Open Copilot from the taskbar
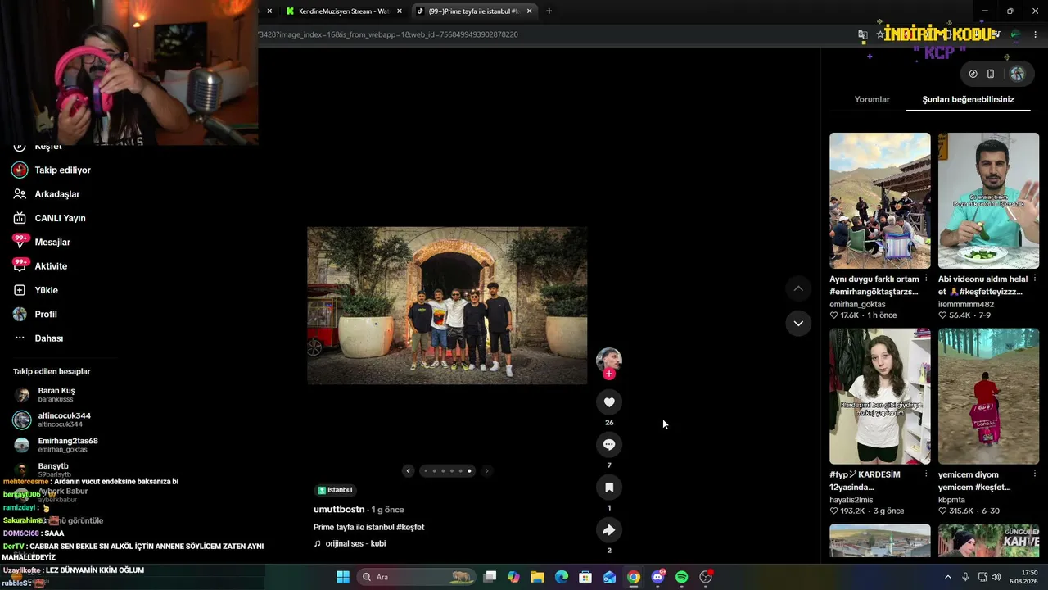Image resolution: width=1048 pixels, height=590 pixels. point(513,577)
